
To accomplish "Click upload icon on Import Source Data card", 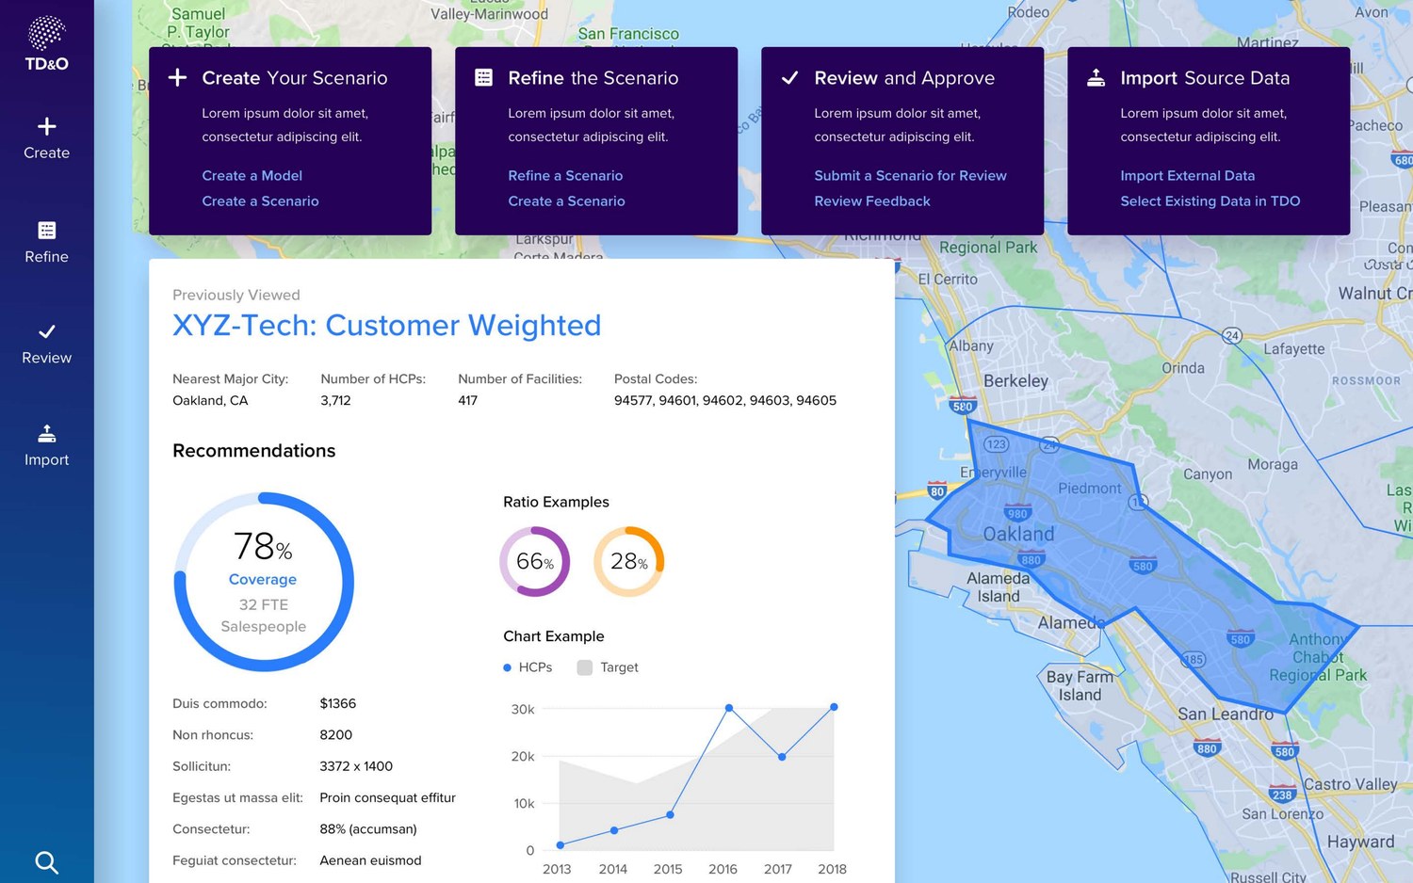I will click(x=1096, y=77).
